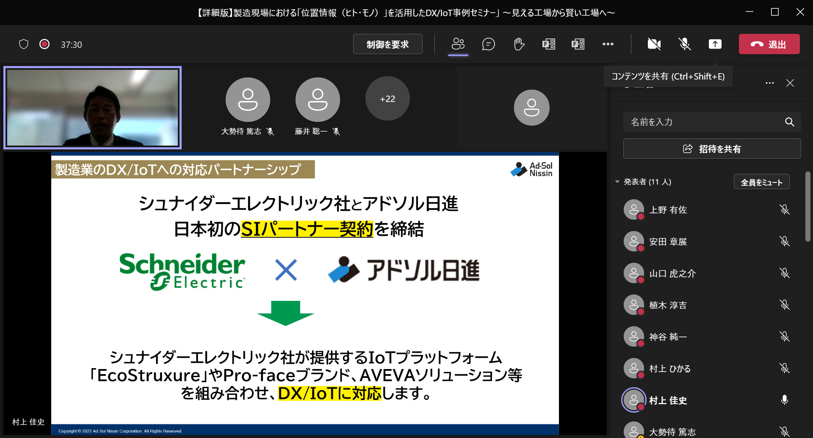Open the participants panel icon
The height and width of the screenshot is (438, 813).
tap(458, 44)
